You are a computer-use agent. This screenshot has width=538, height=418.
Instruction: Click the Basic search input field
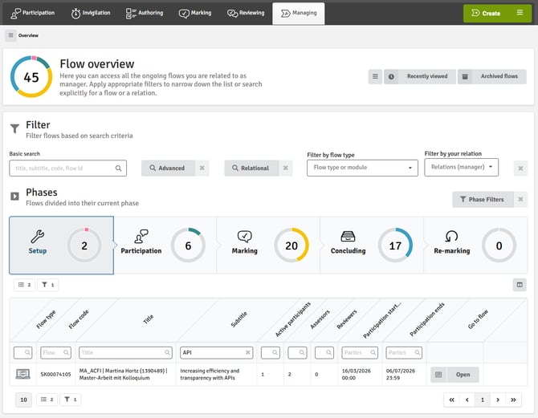(67, 168)
